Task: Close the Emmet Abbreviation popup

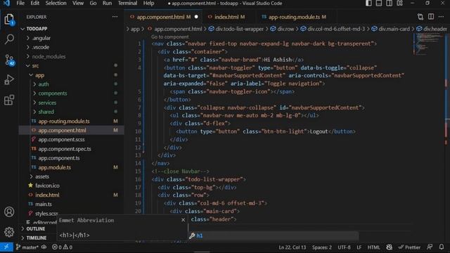Action: (183, 220)
